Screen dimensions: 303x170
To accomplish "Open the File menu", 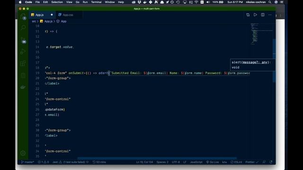I will 37,2.
